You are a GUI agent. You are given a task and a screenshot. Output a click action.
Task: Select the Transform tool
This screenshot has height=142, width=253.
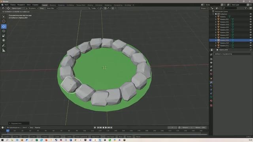click(4, 40)
